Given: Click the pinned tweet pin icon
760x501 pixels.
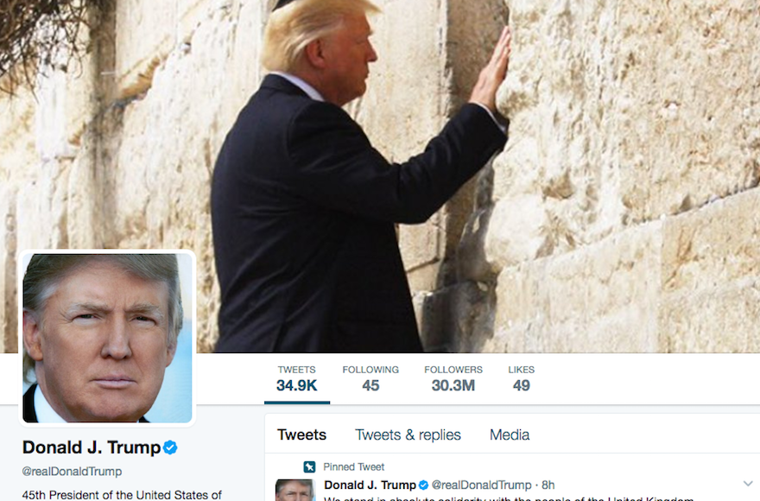Looking at the screenshot, I should pos(309,467).
